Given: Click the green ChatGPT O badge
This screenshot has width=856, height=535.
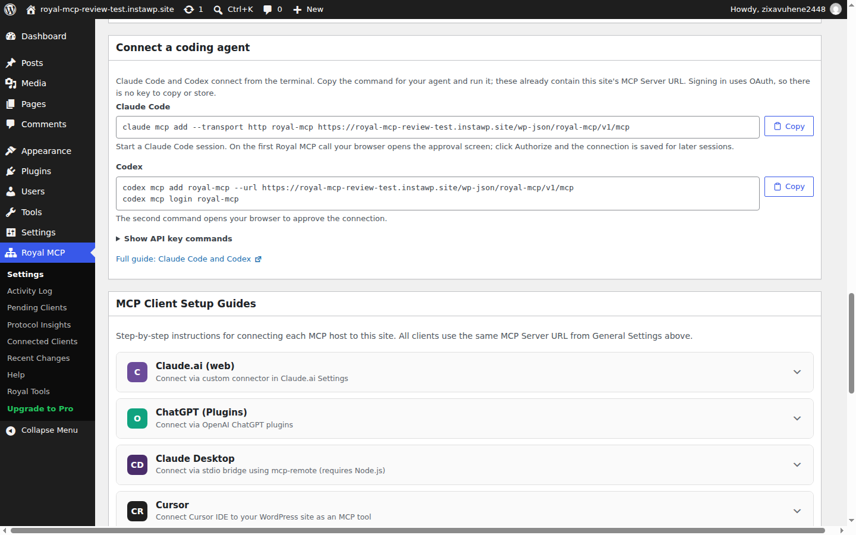Looking at the screenshot, I should click(x=137, y=418).
